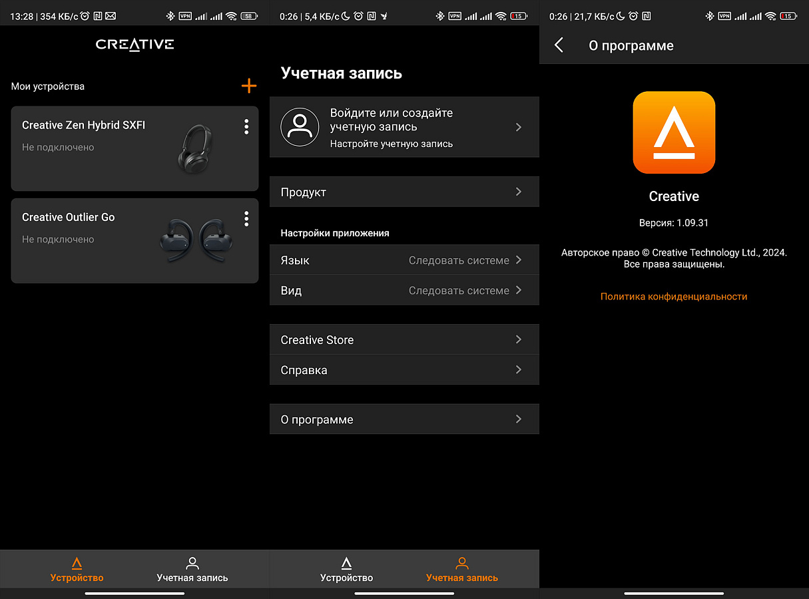
Task: Open Вид setting showing Следовать системе
Action: [404, 290]
